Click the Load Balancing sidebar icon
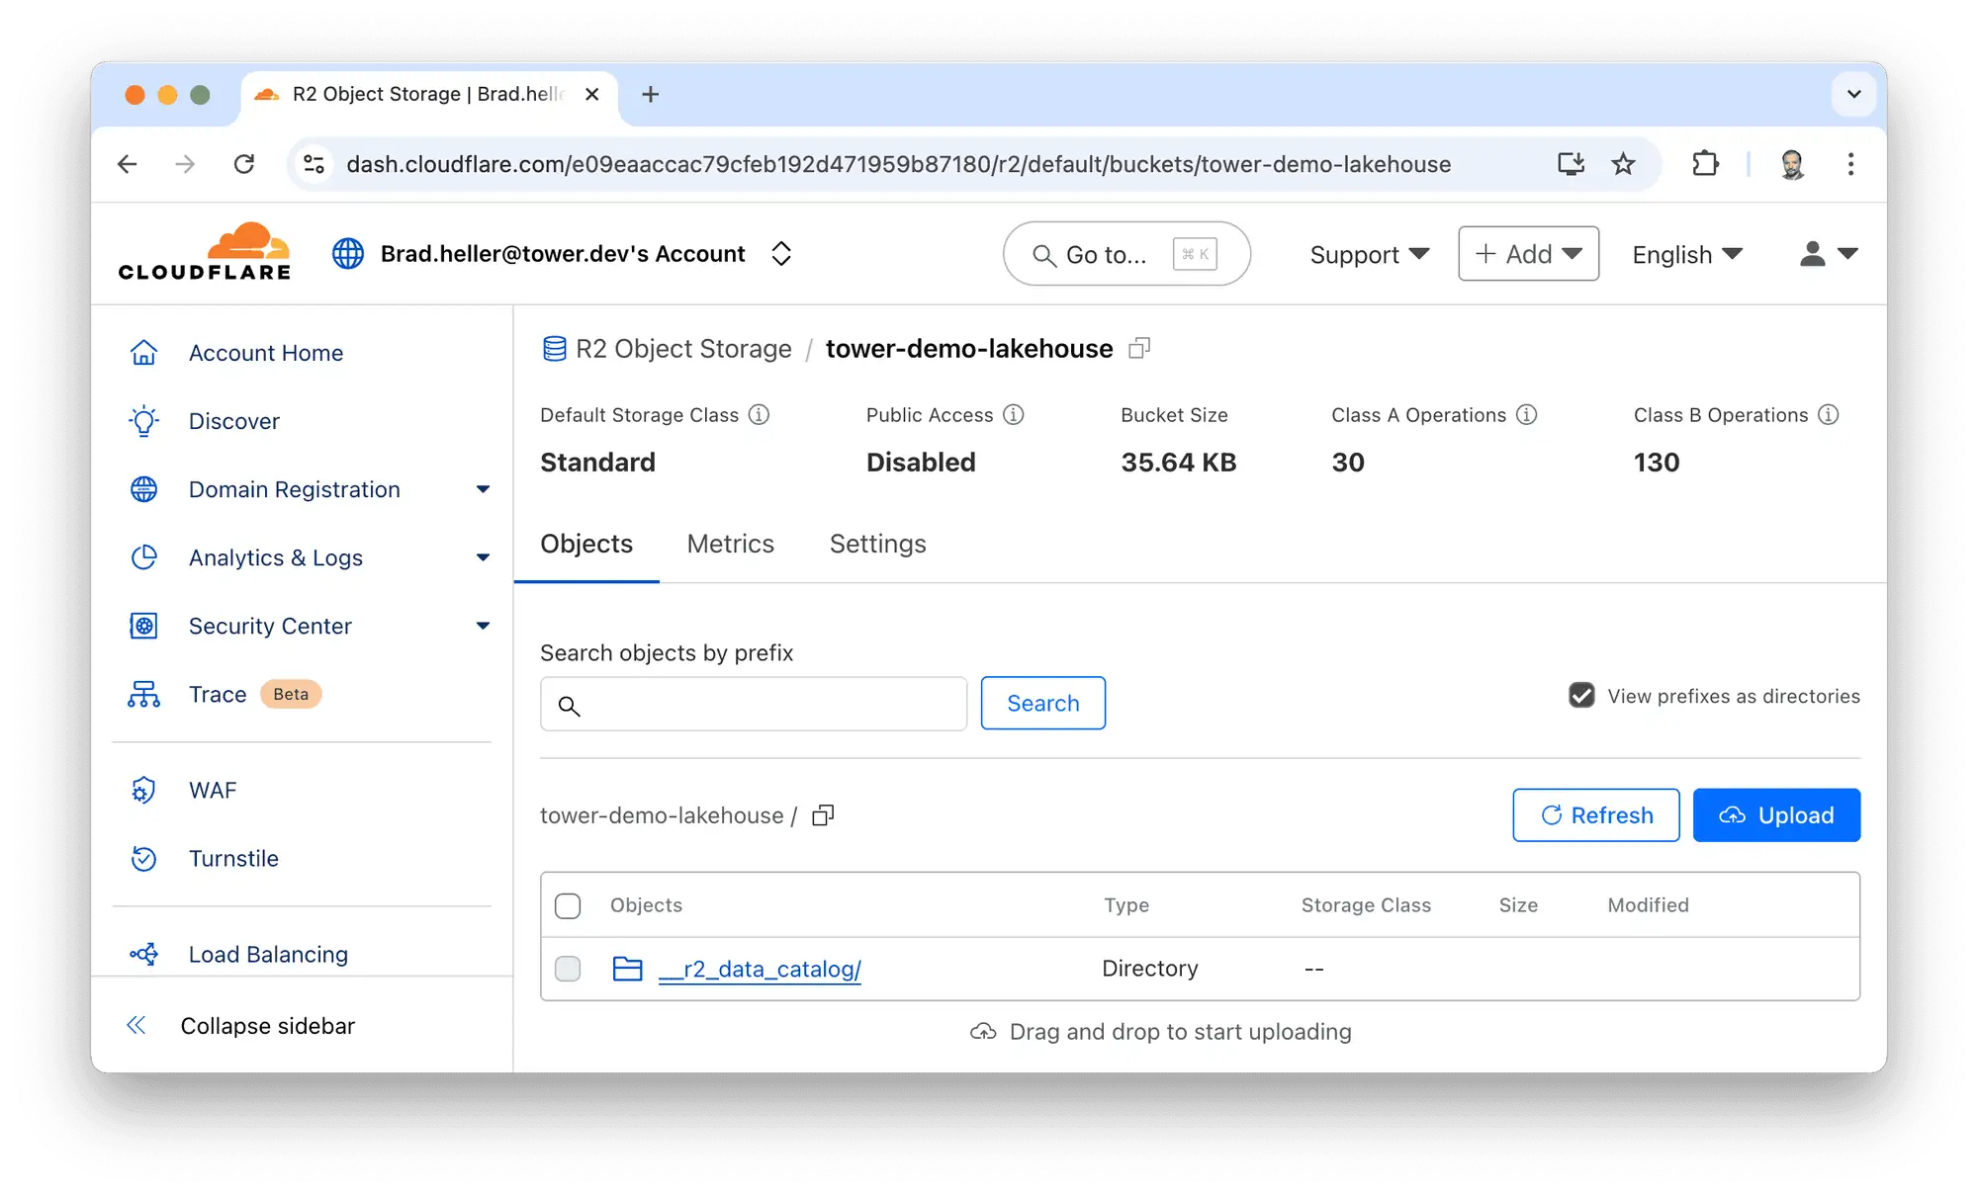The image size is (1978, 1193). coord(143,954)
